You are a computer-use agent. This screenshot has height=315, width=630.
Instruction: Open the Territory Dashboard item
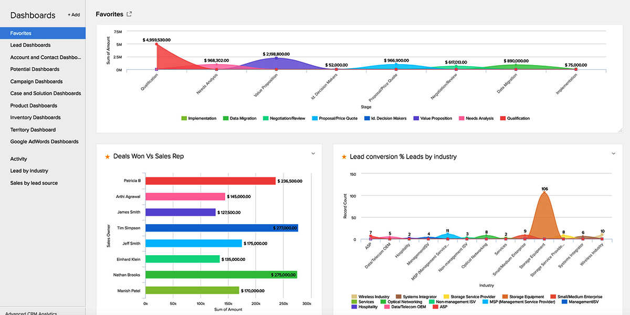pos(33,130)
